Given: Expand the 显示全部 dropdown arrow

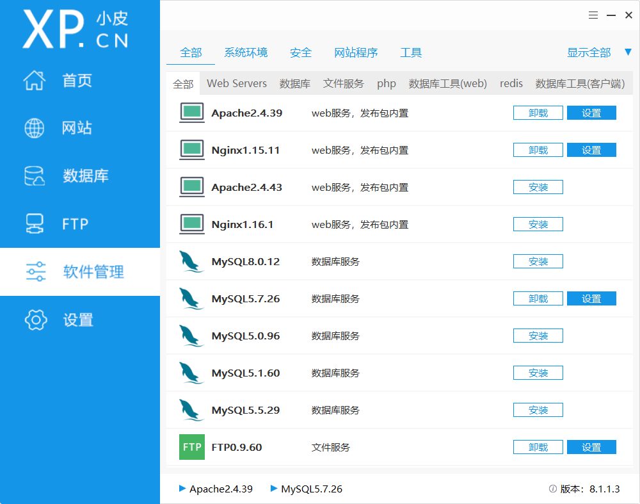Looking at the screenshot, I should [628, 53].
